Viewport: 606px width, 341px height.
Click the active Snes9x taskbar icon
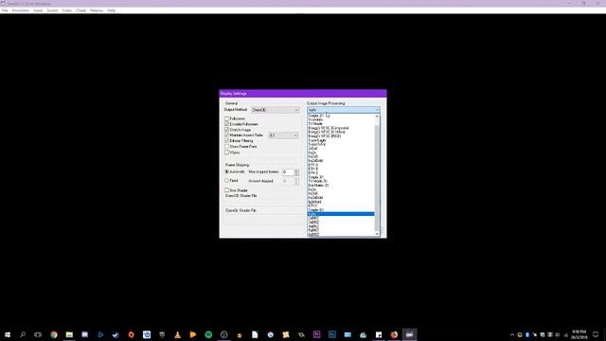click(x=409, y=334)
